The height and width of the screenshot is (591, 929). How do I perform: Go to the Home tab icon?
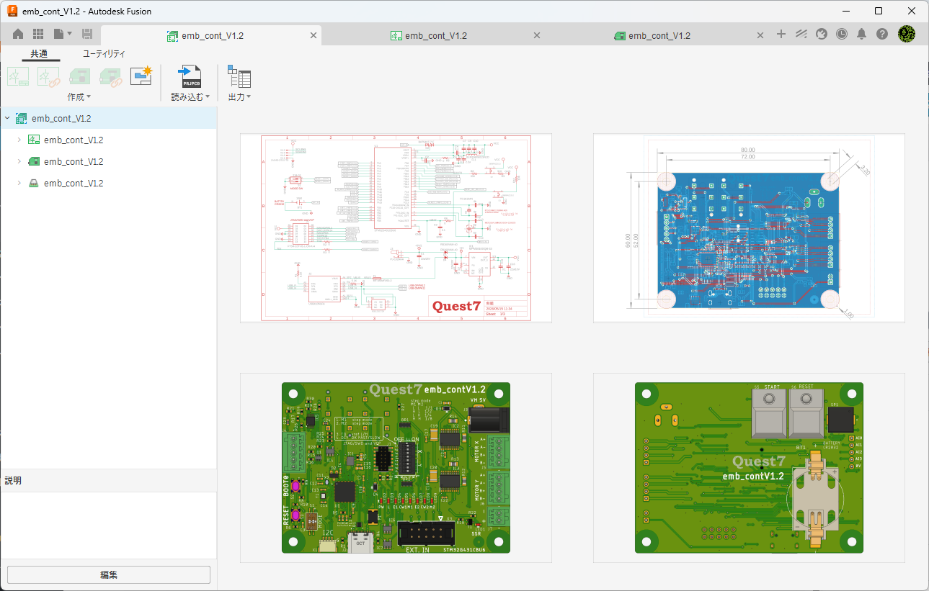tap(18, 35)
